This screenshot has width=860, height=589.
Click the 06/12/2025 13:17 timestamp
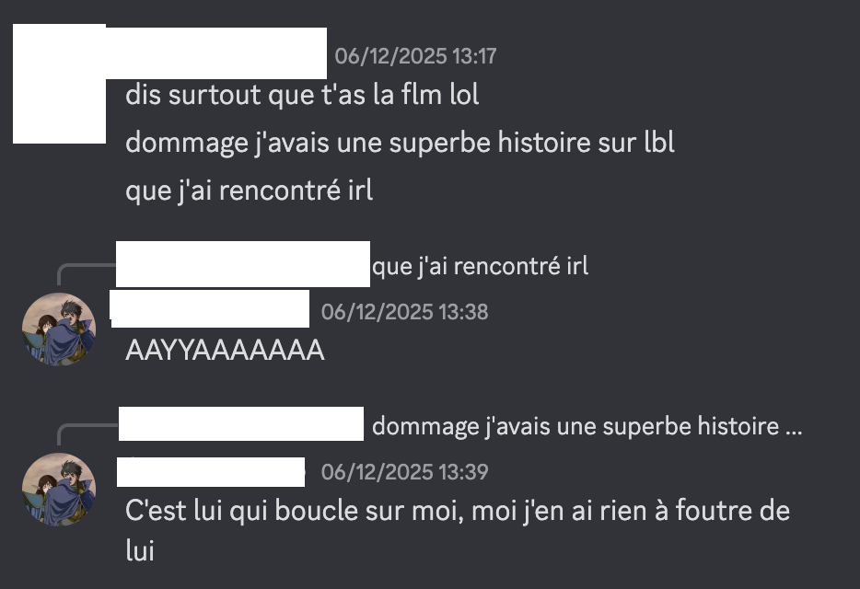(x=415, y=56)
